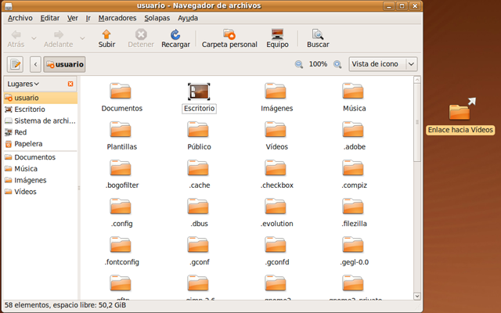Expand the Vista de icono dropdown
The width and height of the screenshot is (501, 313).
point(383,64)
